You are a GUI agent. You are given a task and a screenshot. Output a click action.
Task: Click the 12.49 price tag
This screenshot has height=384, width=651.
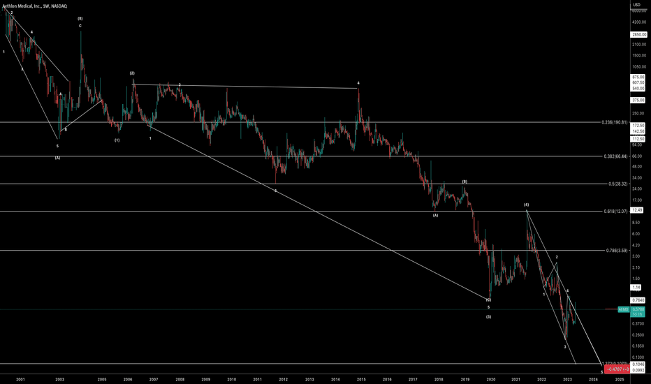point(636,210)
